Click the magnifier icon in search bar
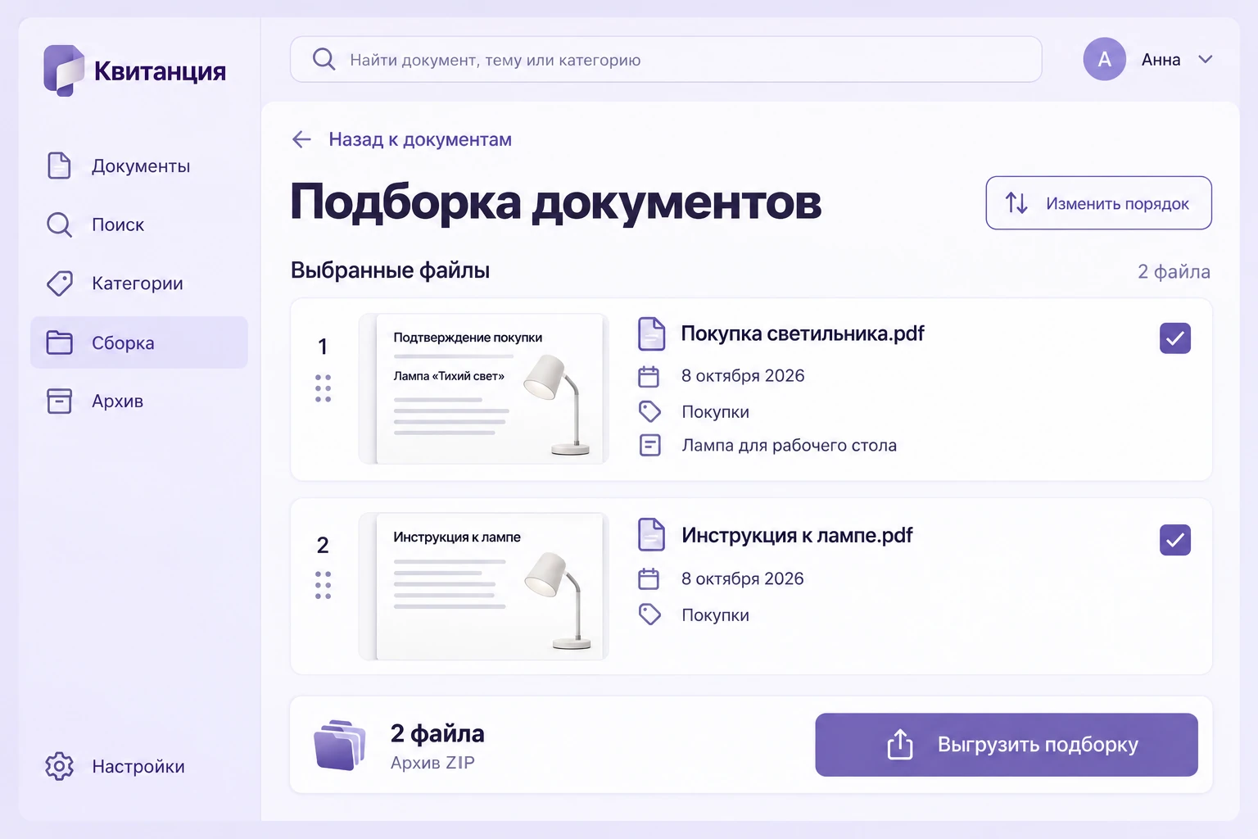Screen dimensions: 1258x839 pos(324,59)
